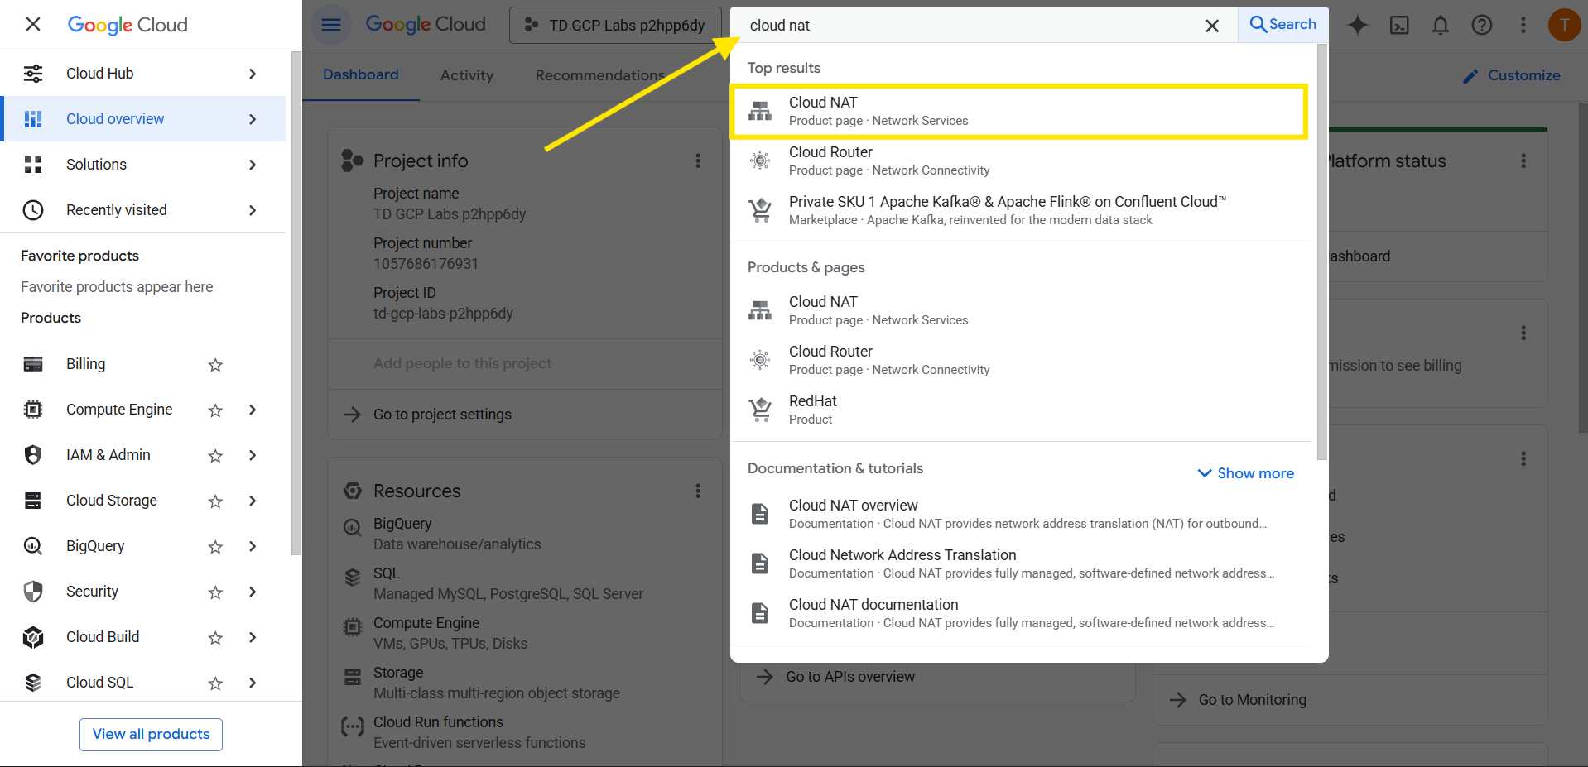
Task: Clear the search box with the X icon
Action: 1212,26
